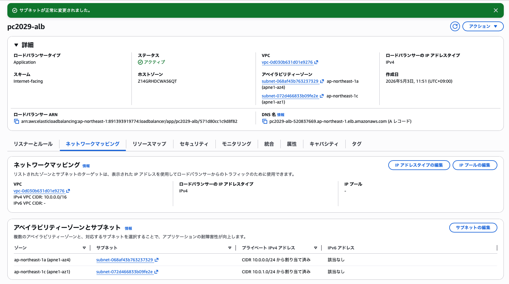Switch to モニタリング tab
This screenshot has width=509, height=284.
tap(237, 144)
